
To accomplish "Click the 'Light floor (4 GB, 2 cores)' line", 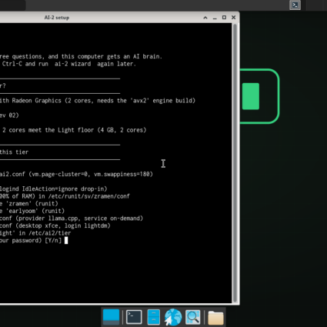I will (73, 130).
